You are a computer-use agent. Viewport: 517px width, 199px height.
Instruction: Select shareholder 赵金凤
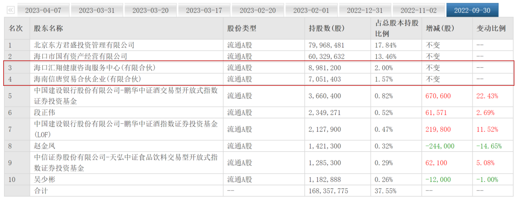tap(45, 146)
